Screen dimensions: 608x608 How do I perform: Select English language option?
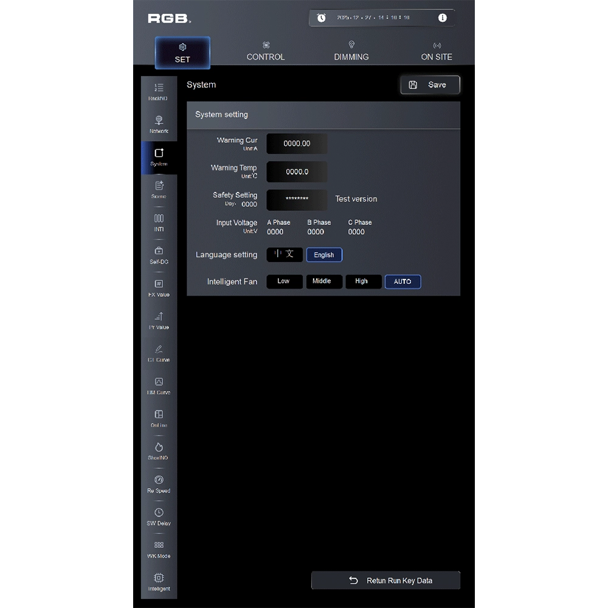click(324, 255)
